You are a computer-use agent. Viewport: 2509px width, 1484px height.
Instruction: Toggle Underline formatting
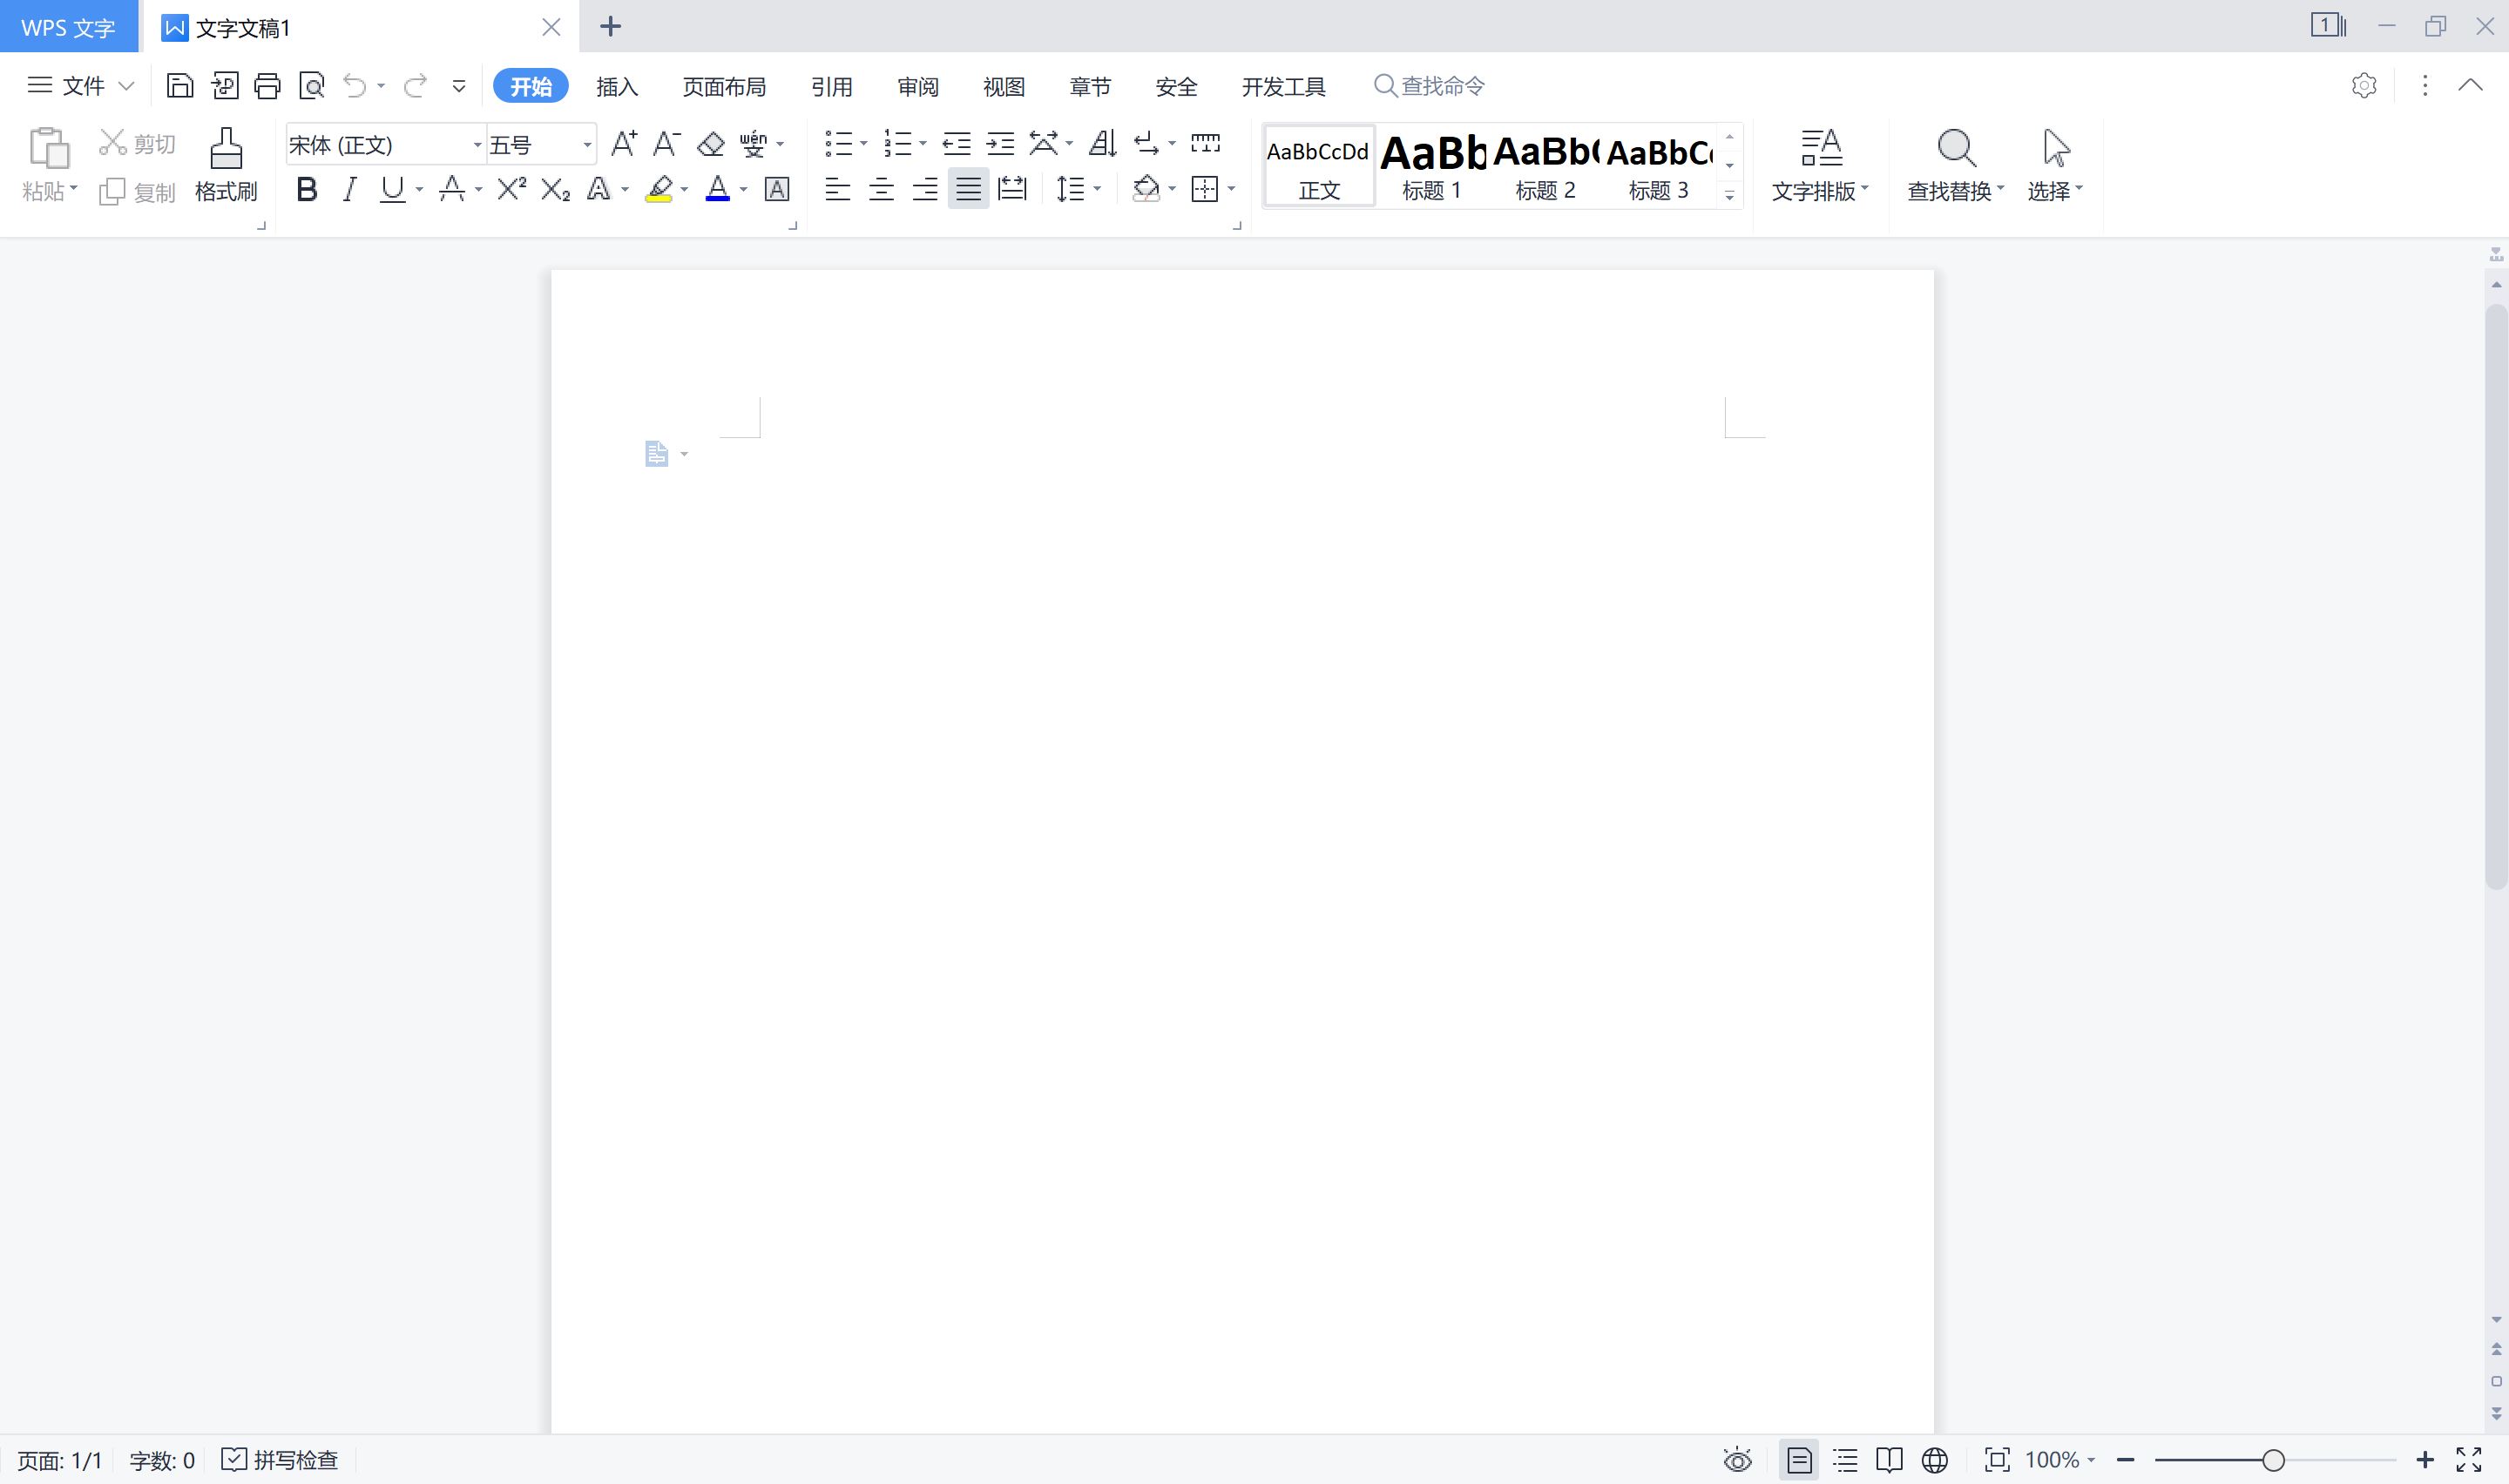(x=393, y=189)
